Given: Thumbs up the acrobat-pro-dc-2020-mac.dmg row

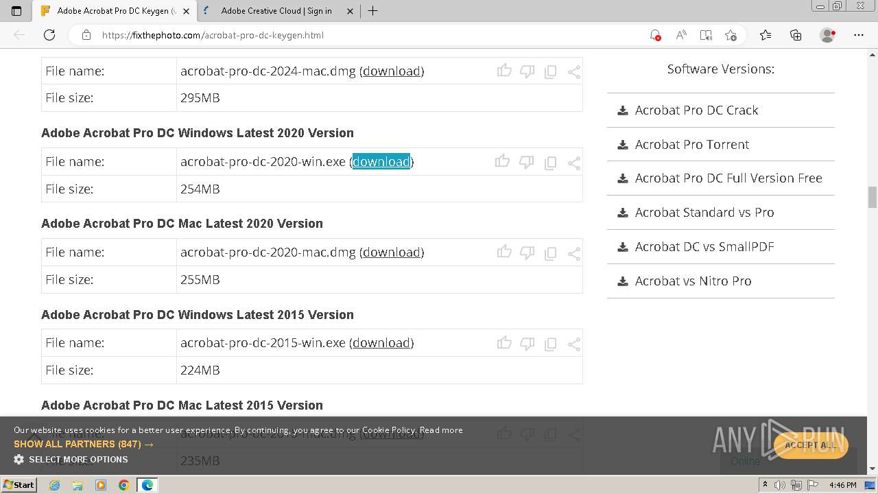Looking at the screenshot, I should pos(504,251).
